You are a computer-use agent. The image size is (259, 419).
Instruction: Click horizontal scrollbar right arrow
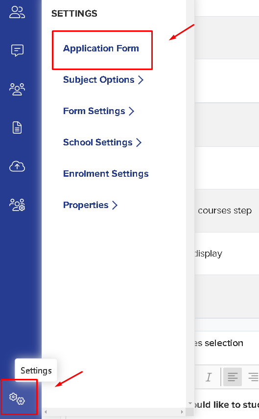pos(182,412)
